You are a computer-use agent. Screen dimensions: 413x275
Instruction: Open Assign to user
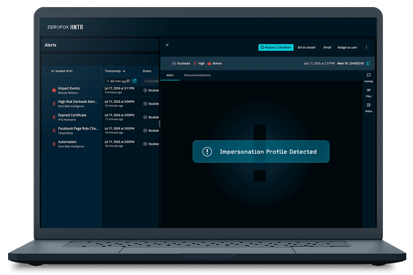(x=347, y=47)
